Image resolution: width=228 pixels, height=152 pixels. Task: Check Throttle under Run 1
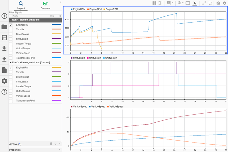point(11,29)
